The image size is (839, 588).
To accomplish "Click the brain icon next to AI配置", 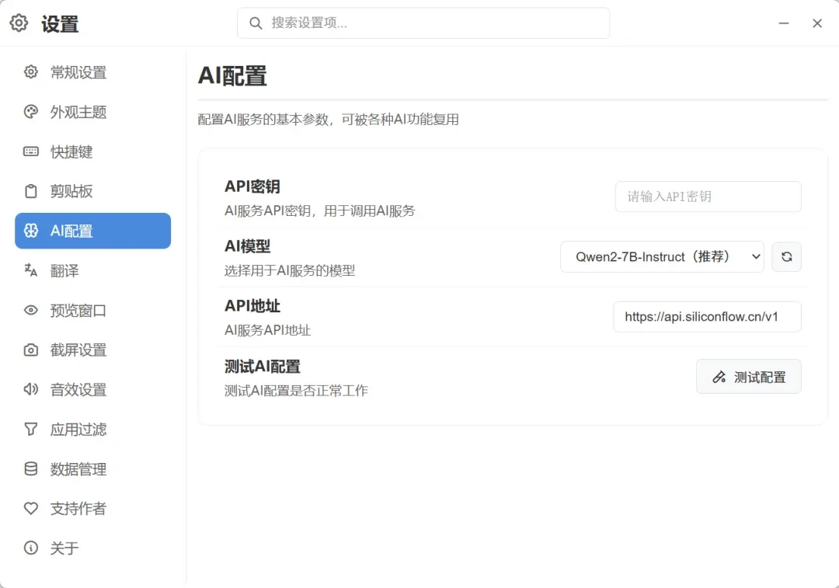I will tap(31, 231).
